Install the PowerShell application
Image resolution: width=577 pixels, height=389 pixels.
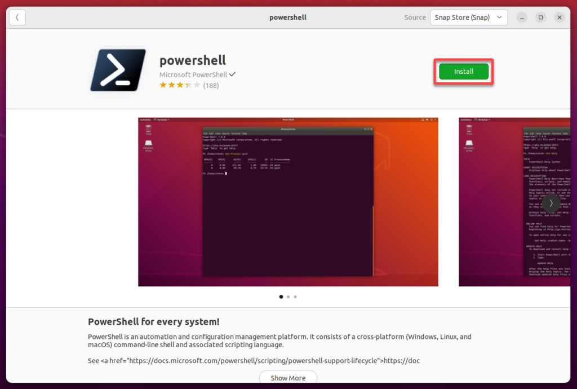[463, 71]
